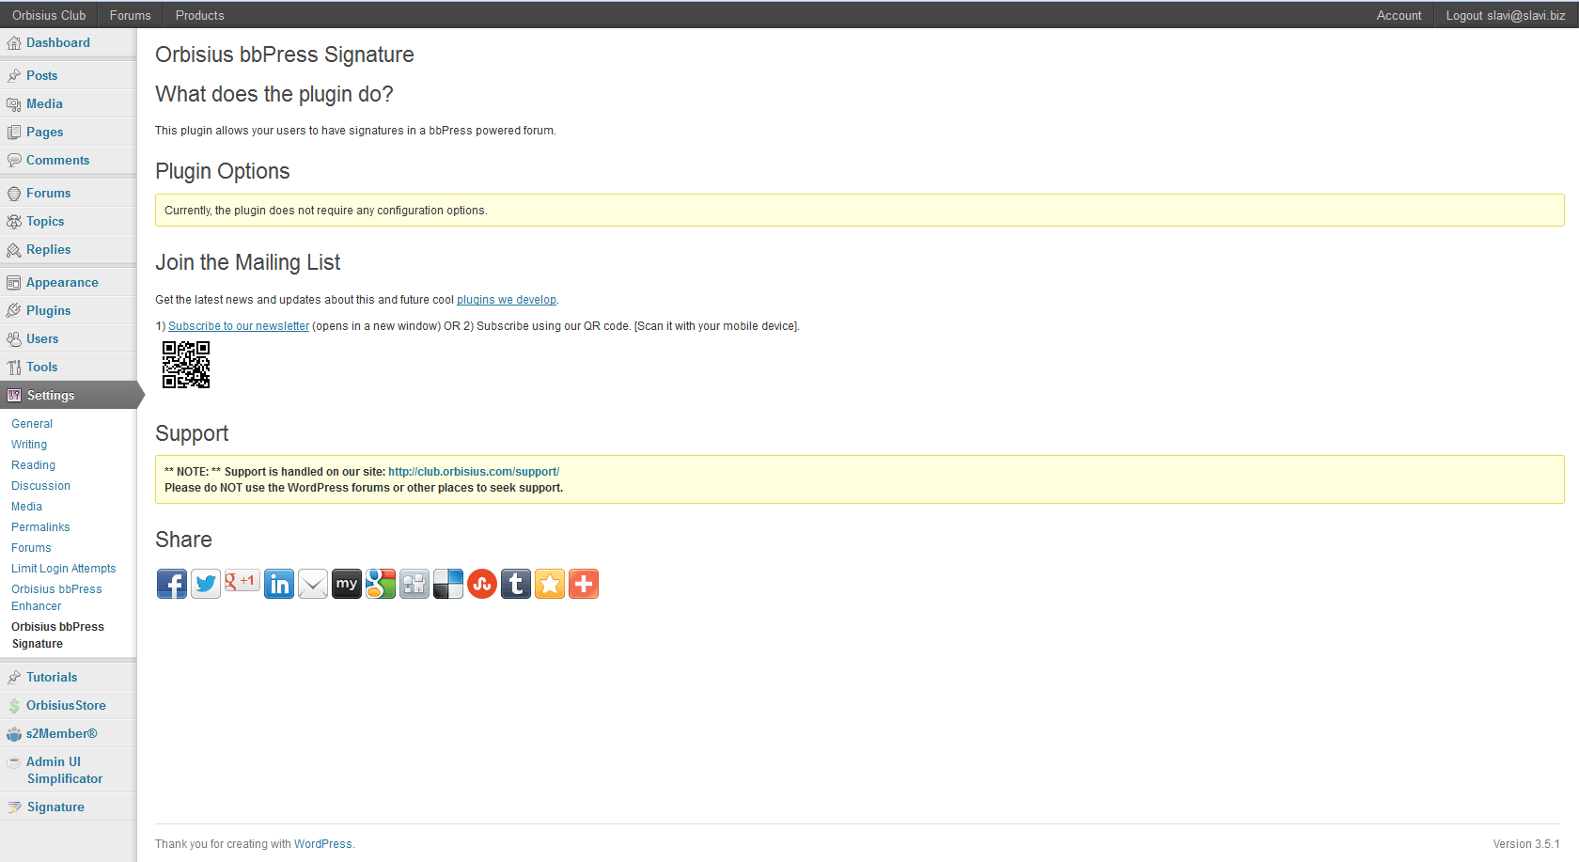1579x862 pixels.
Task: Share on Tumblr using the t icon
Action: tap(516, 584)
